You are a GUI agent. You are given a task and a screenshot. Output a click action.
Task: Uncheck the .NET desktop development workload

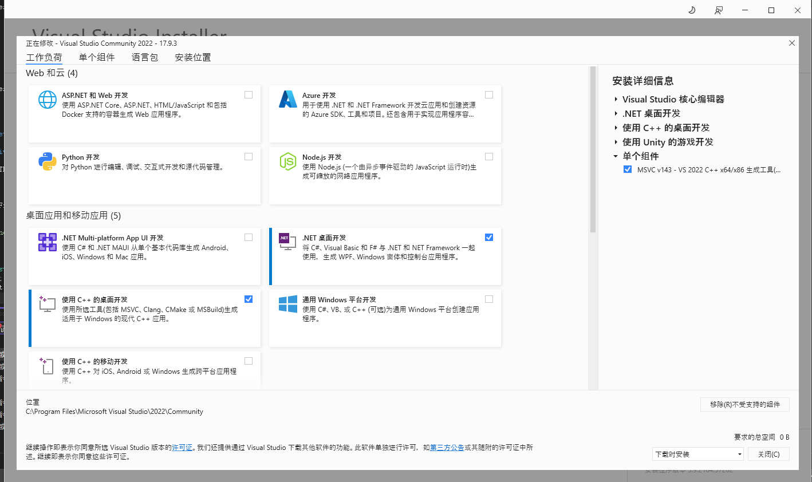(x=489, y=238)
